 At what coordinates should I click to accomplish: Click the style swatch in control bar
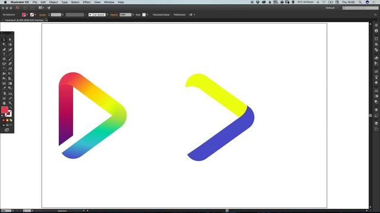coord(144,15)
